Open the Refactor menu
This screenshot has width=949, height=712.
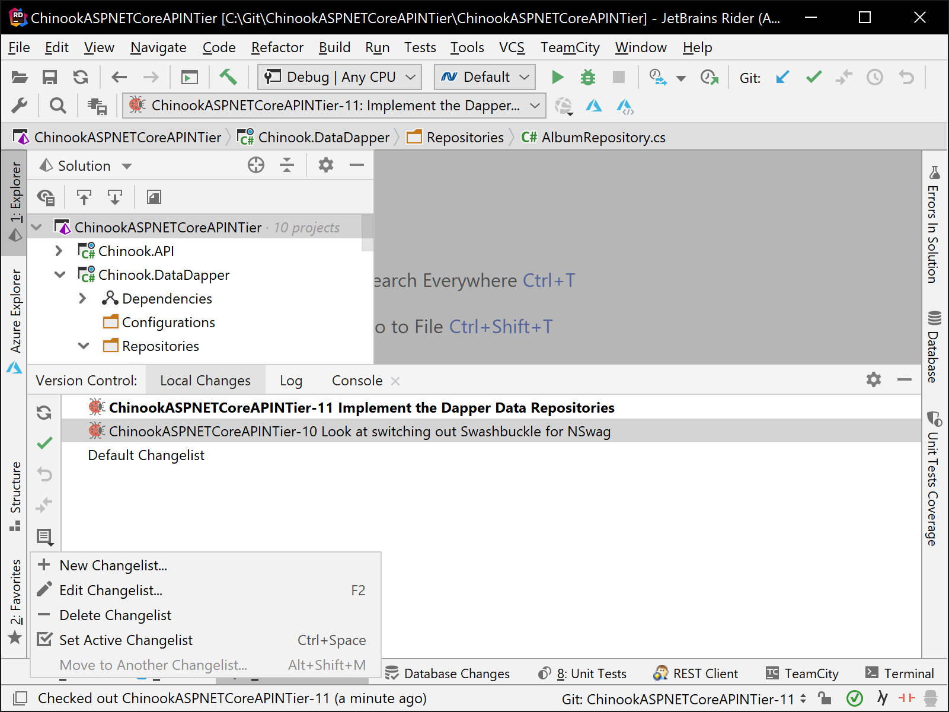(x=277, y=47)
